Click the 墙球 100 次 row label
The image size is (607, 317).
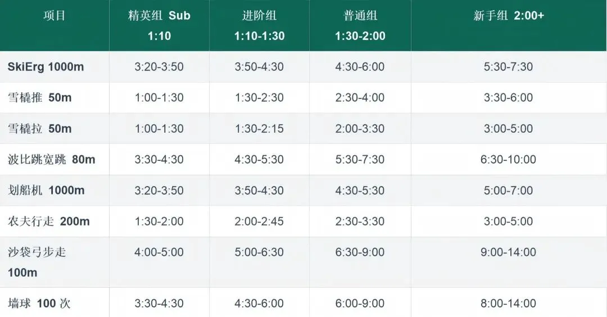click(39, 304)
